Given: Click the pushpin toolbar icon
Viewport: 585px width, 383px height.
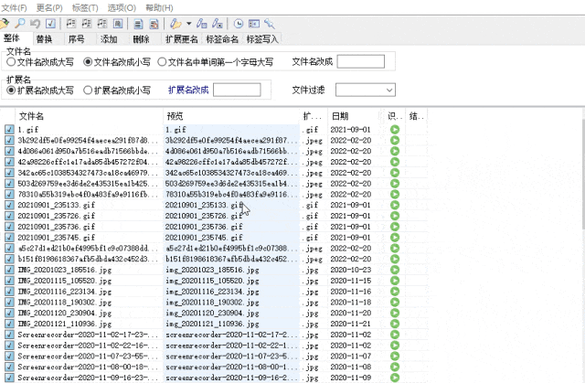Looking at the screenshot, I should point(270,24).
